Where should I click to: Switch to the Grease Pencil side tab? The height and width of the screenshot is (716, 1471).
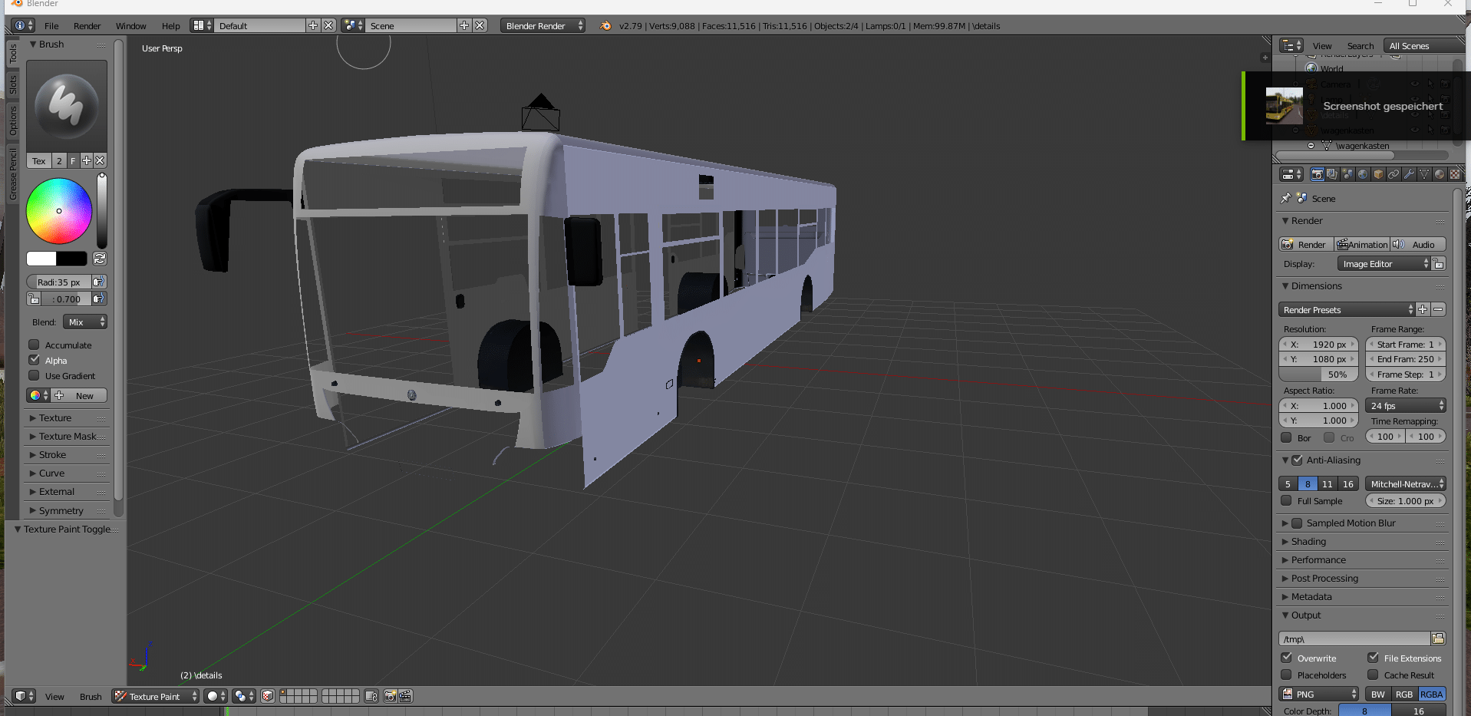tap(13, 175)
